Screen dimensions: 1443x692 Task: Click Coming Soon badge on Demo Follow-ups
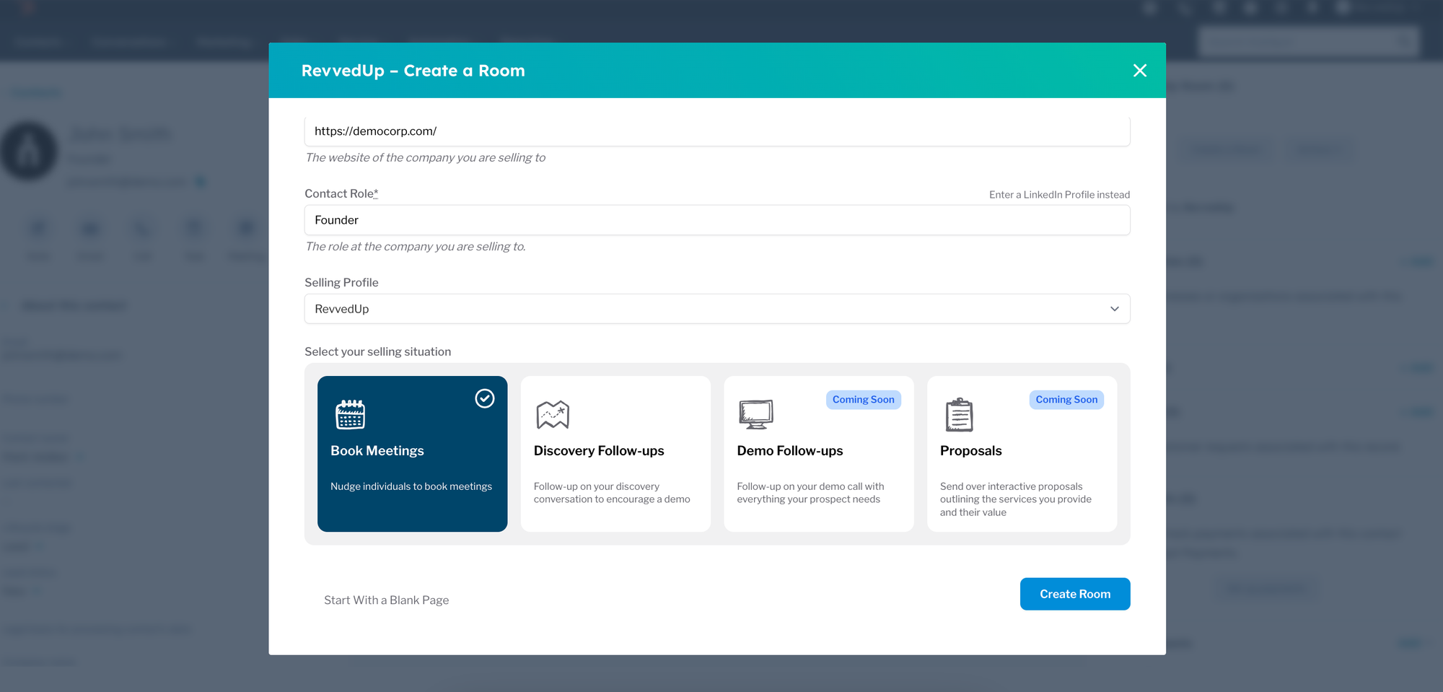pyautogui.click(x=863, y=400)
